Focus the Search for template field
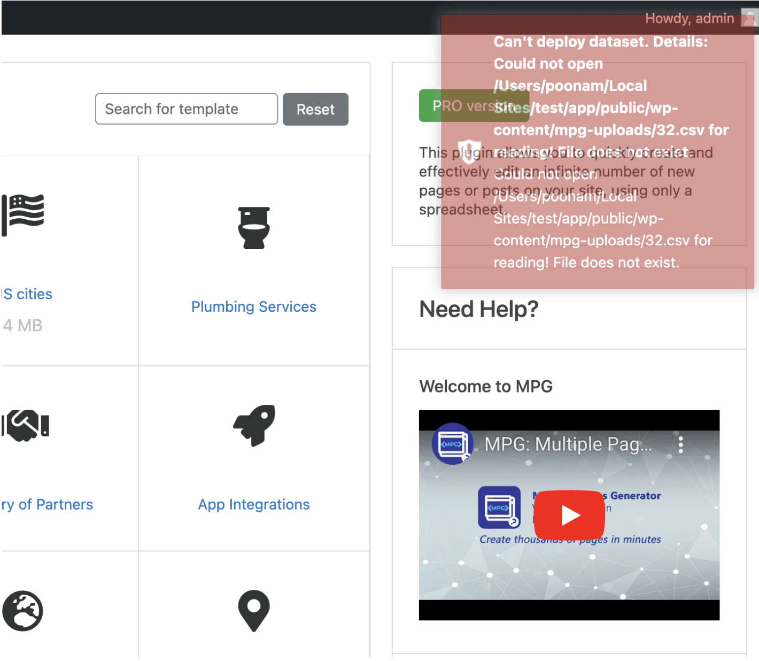The width and height of the screenshot is (759, 661). coord(186,109)
